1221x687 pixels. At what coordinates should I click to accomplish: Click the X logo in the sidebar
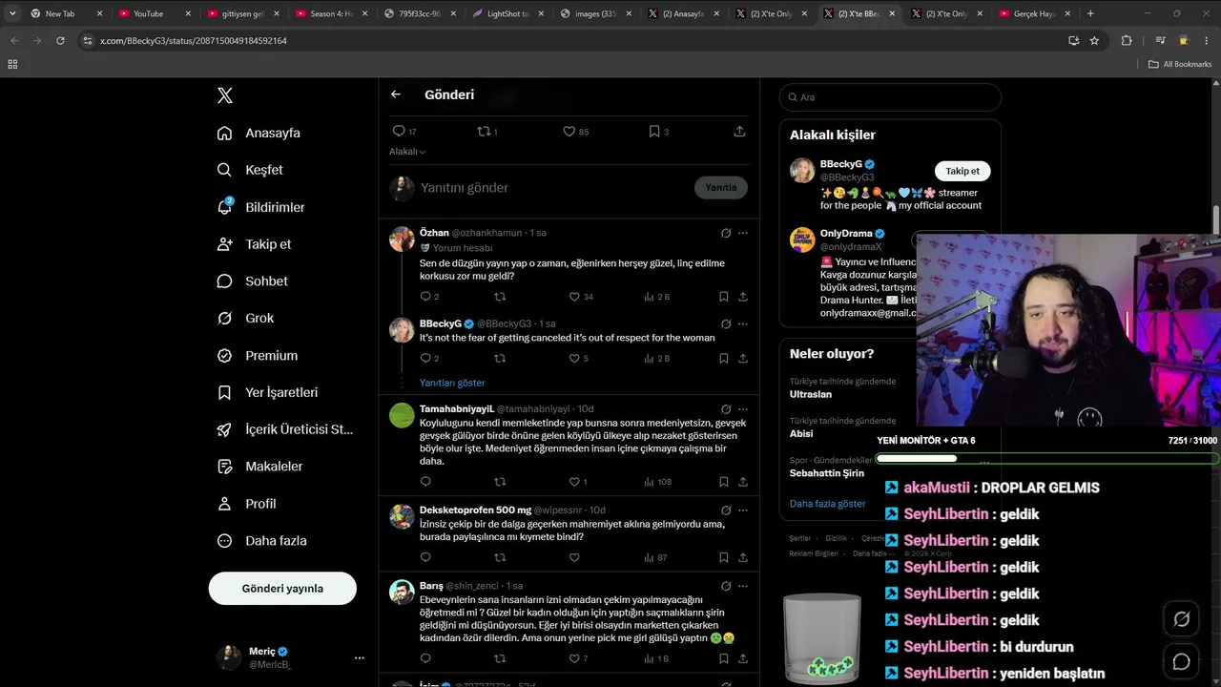click(225, 95)
